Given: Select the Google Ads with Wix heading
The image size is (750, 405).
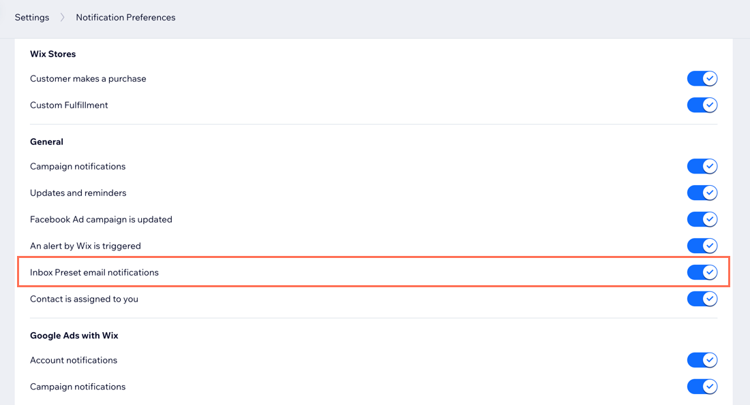Looking at the screenshot, I should pyautogui.click(x=74, y=336).
